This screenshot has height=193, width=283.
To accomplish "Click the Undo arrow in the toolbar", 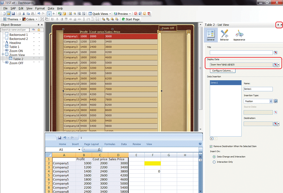I will (x=39, y=14).
